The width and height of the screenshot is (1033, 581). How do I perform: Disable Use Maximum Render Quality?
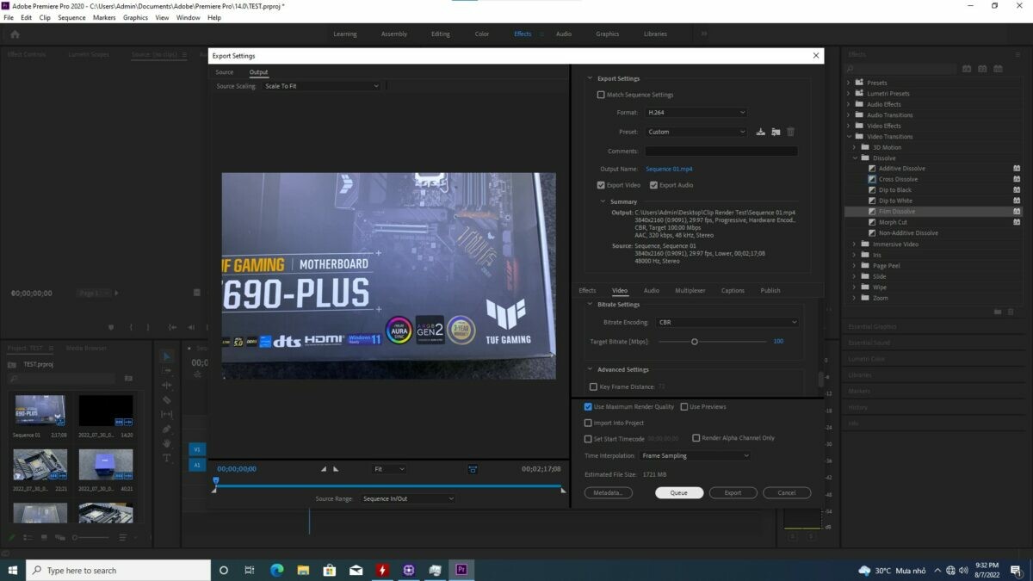[x=588, y=407]
